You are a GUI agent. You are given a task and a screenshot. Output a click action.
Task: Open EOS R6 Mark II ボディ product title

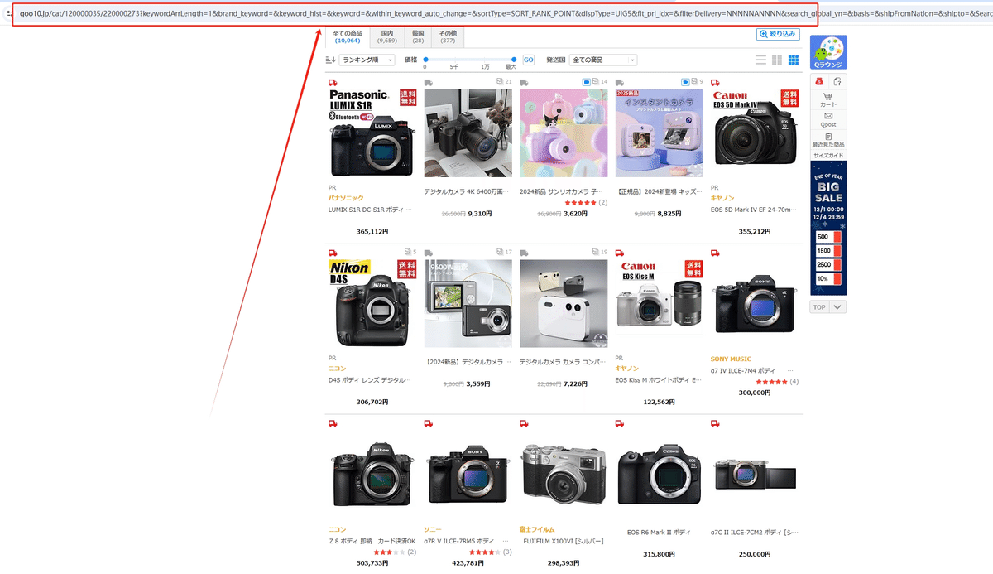(659, 533)
